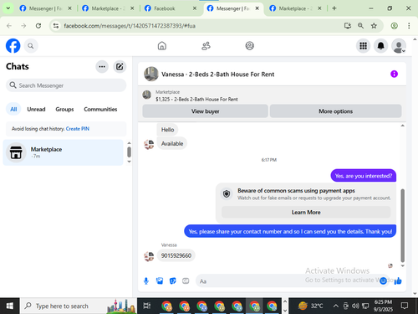
Task: Click the View buyer button
Action: (205, 111)
